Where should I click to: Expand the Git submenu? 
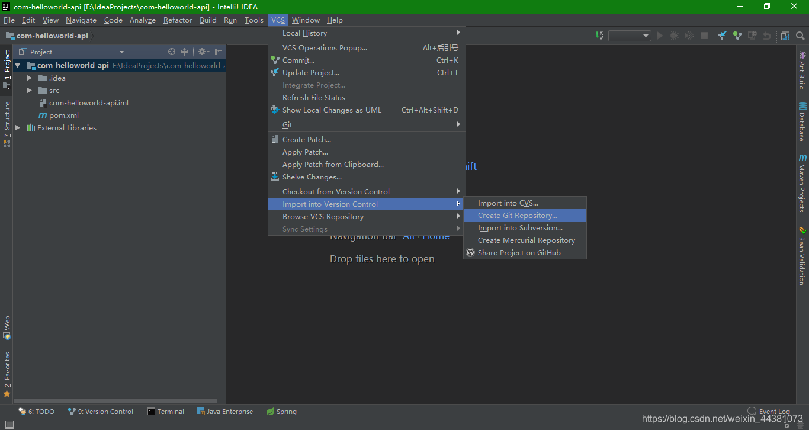click(x=367, y=125)
